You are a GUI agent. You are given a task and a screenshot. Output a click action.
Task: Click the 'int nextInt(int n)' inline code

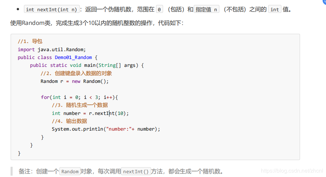[x=51, y=10]
